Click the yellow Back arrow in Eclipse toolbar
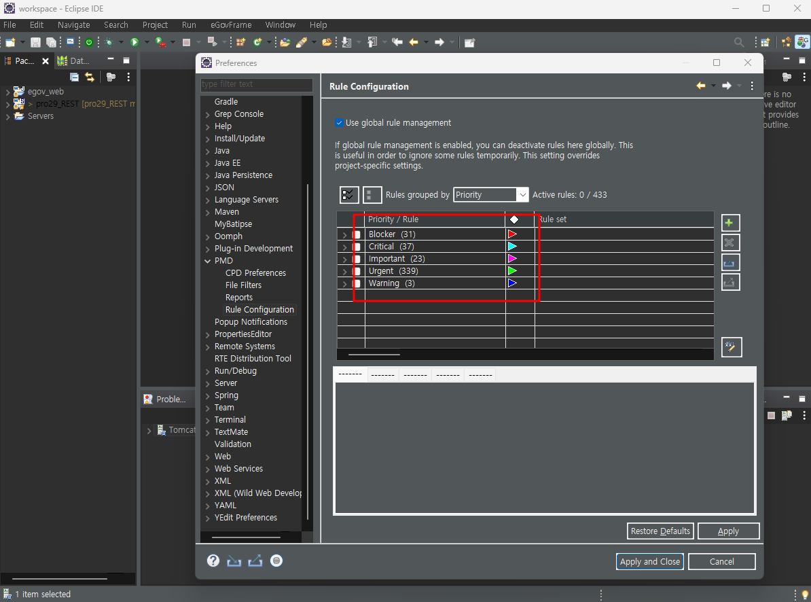The image size is (811, 602). (x=413, y=42)
